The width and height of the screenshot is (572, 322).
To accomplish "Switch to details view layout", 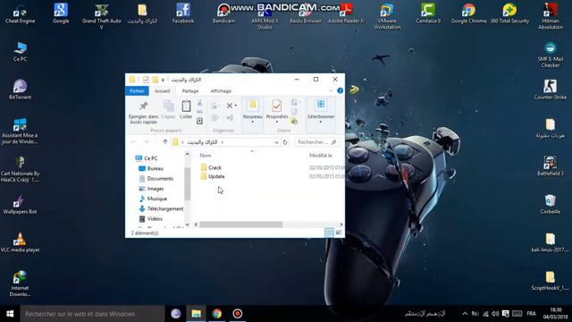I will point(329,233).
